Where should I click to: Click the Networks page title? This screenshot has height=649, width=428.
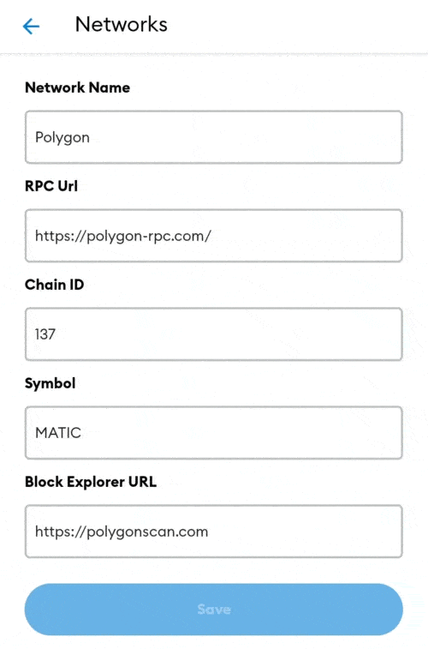[x=121, y=24]
